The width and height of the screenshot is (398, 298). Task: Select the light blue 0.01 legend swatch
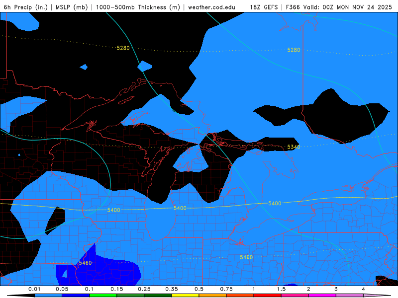pos(48,296)
